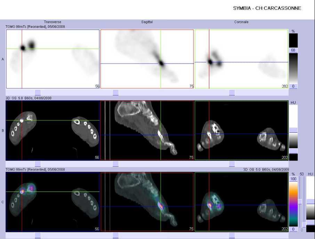Select the row B sagittal CT image
This screenshot has width=315, height=239.
[x=147, y=130]
